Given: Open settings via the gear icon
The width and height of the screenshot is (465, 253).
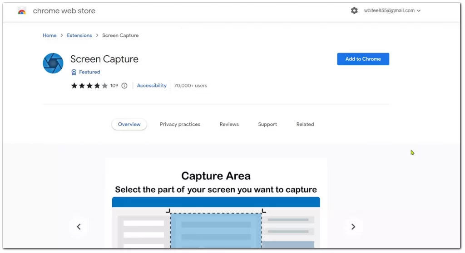Looking at the screenshot, I should point(354,11).
